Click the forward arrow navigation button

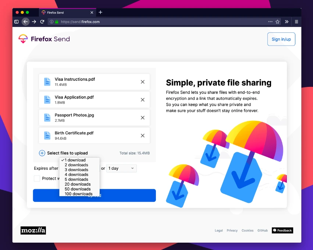(34, 22)
